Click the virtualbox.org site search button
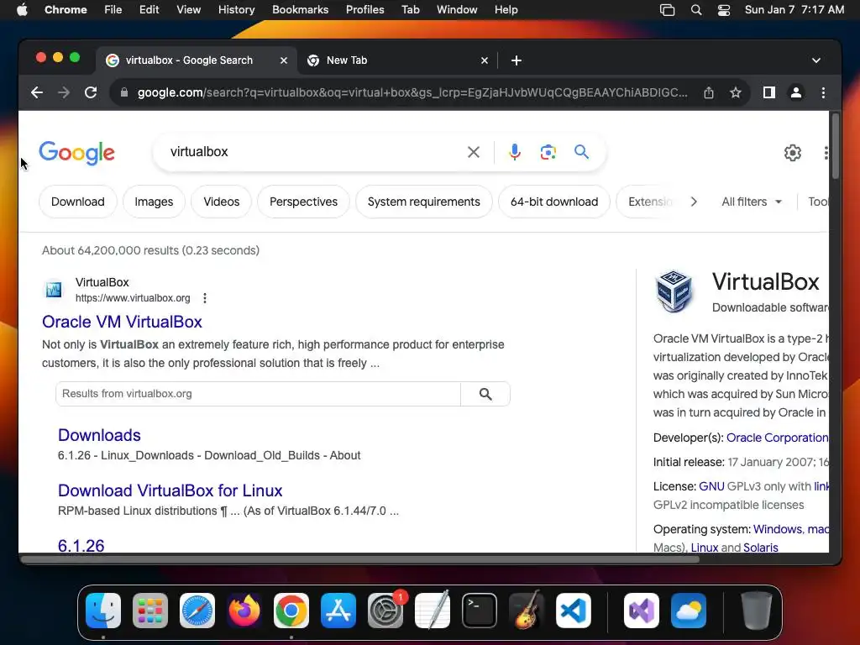 [x=485, y=394]
